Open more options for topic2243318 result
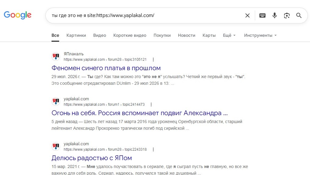 pyautogui.click(x=153, y=149)
